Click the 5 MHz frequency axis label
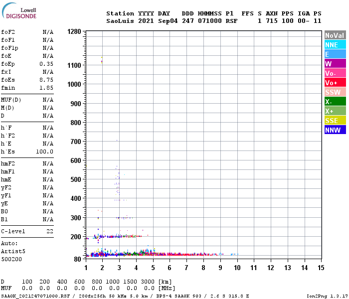Screen dimensions: 349x299 click(x=153, y=268)
